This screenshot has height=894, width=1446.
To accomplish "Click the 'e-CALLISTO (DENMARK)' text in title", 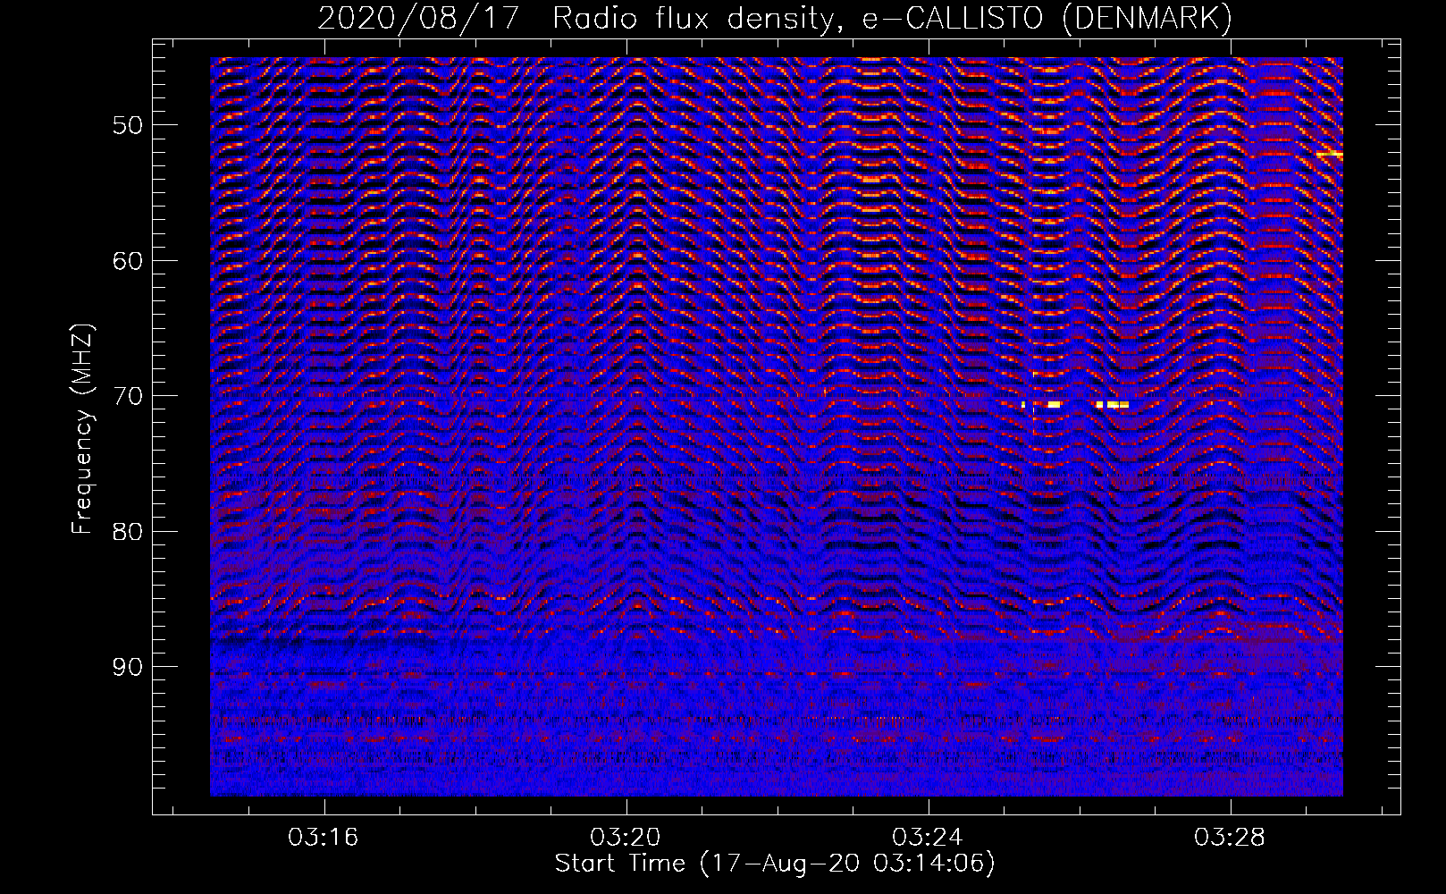I will pos(1047,18).
